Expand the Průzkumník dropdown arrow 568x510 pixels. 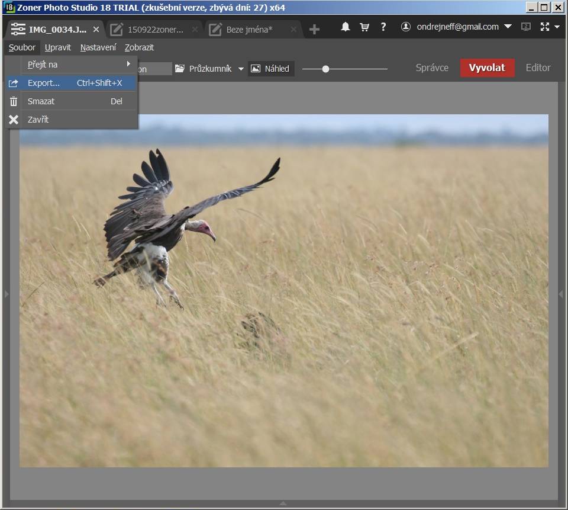pos(241,69)
